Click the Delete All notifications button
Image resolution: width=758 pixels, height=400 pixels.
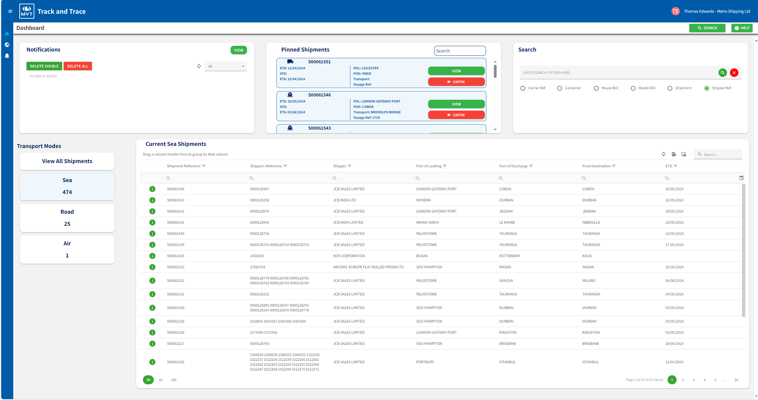[x=77, y=66]
